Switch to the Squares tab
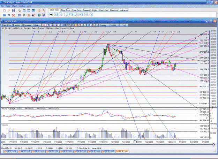Image resolution: width=218 pixels, height=159 pixels. 87,10
